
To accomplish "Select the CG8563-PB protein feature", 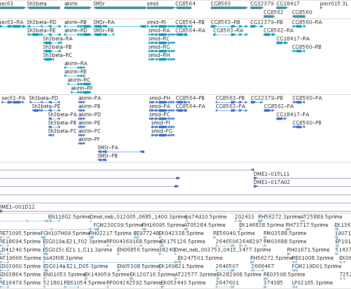I will coord(231,102).
